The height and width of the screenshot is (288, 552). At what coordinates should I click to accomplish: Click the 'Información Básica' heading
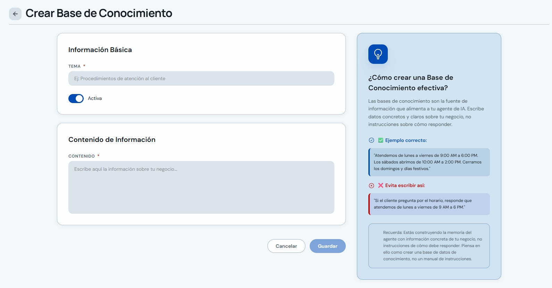click(x=100, y=50)
